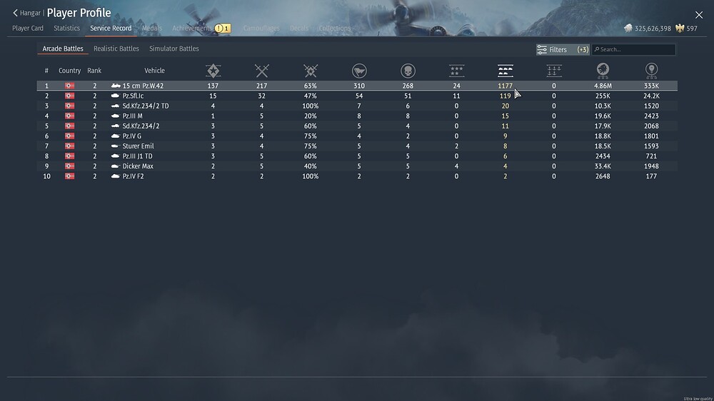
Task: Go back to Hangar
Action: 27,13
